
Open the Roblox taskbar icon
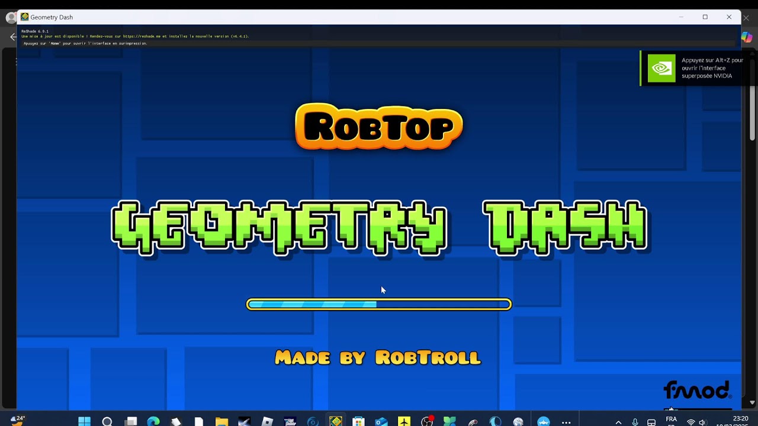[x=267, y=421]
